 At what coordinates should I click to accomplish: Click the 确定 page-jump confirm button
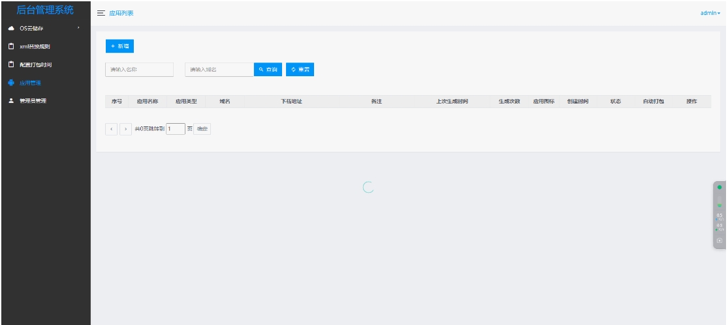tap(202, 129)
